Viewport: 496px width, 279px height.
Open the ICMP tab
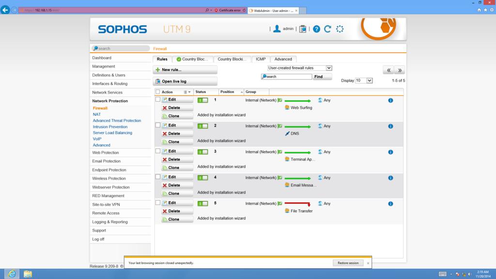pyautogui.click(x=261, y=59)
